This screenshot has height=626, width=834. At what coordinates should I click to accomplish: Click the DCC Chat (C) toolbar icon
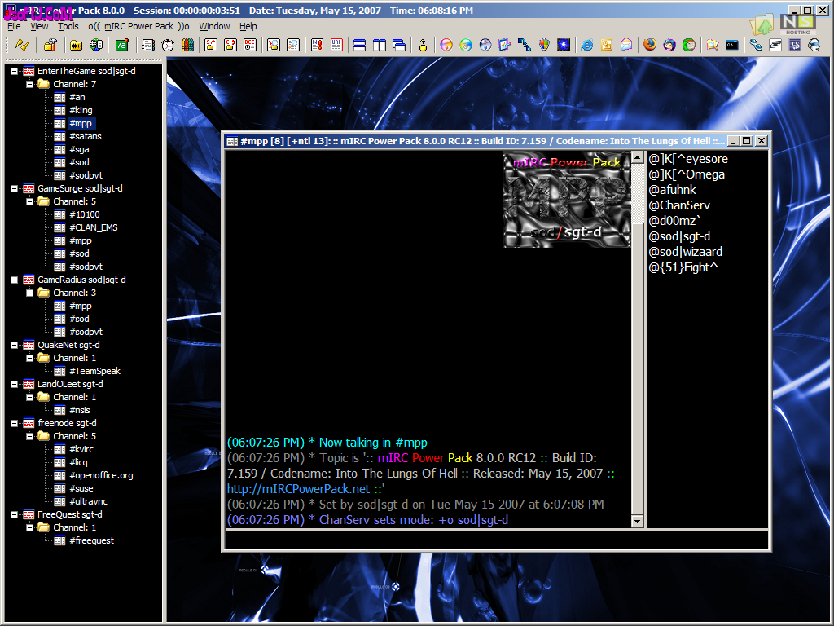click(230, 46)
